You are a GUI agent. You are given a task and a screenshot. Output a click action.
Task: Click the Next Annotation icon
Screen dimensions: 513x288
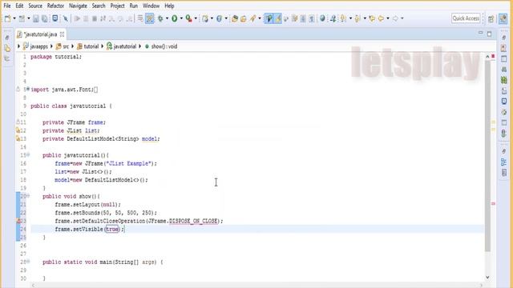pos(343,18)
